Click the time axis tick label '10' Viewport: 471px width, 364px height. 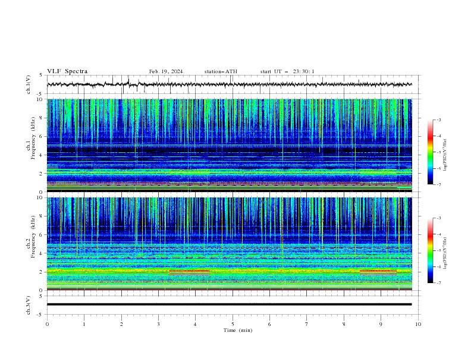pyautogui.click(x=418, y=324)
